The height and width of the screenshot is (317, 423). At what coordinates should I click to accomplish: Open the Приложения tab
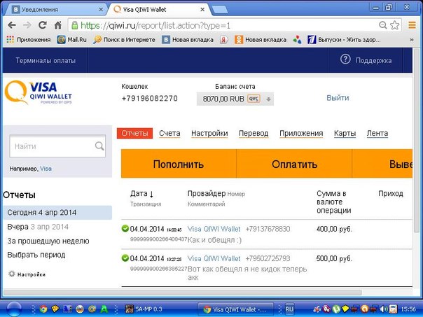(x=301, y=134)
